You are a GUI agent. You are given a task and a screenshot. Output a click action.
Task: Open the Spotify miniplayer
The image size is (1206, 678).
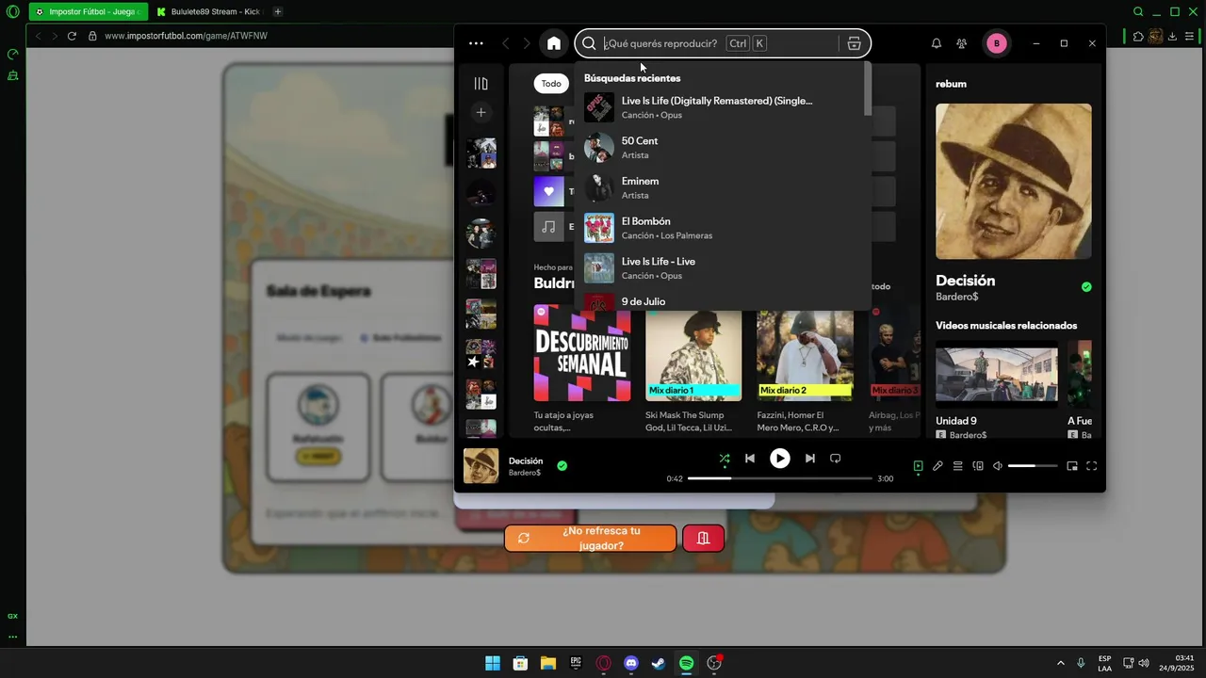point(1072,466)
